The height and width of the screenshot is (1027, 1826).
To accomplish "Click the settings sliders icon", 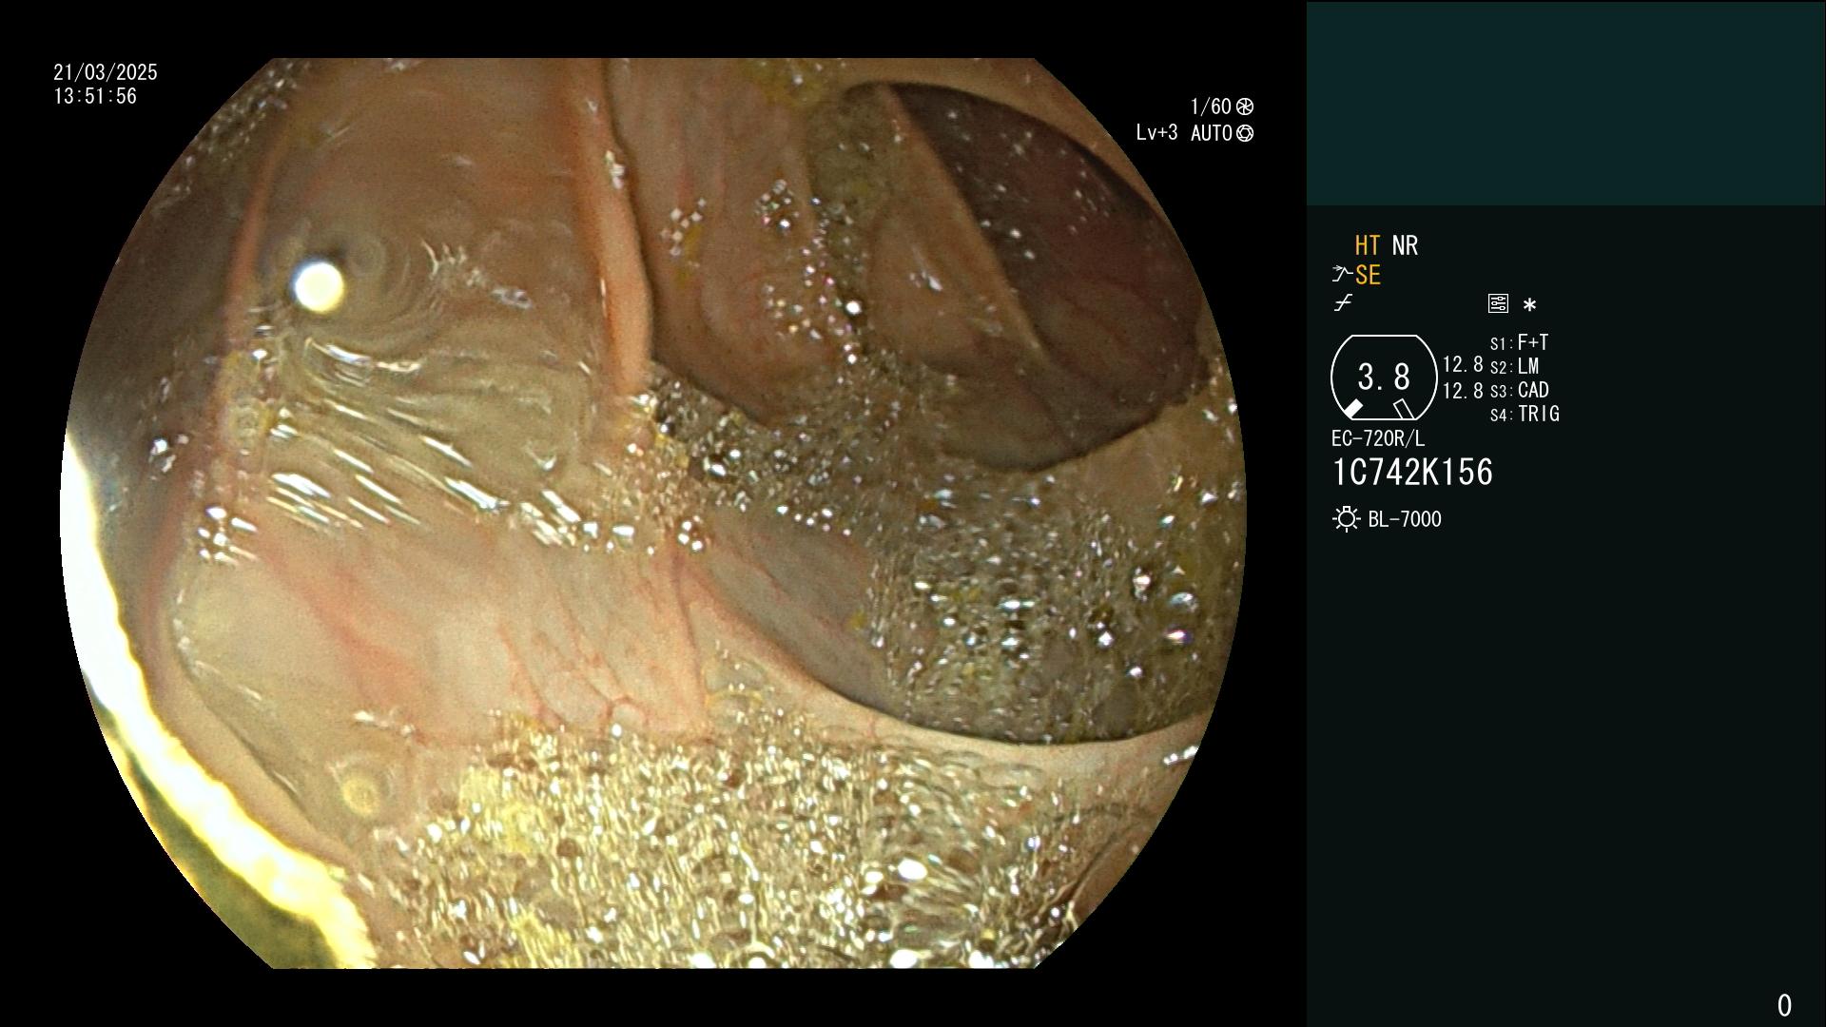I will (x=1498, y=303).
